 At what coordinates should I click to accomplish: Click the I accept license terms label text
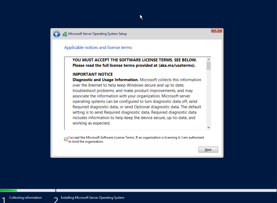(x=136, y=140)
